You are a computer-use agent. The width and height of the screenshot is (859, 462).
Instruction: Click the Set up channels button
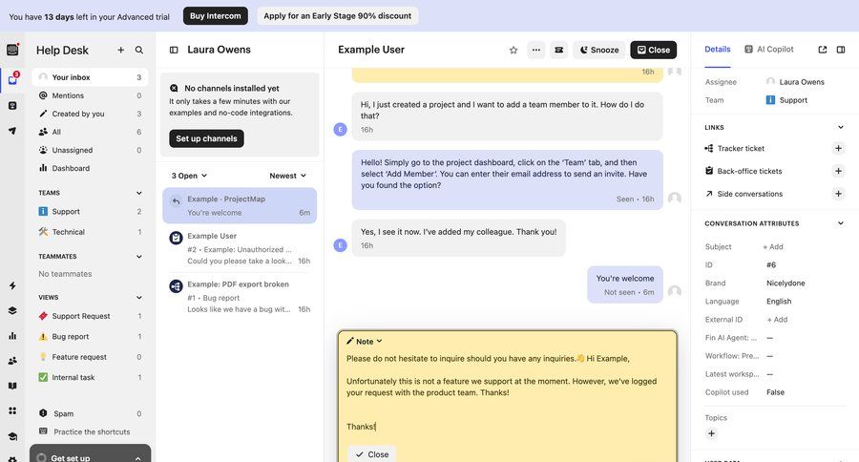pyautogui.click(x=206, y=138)
